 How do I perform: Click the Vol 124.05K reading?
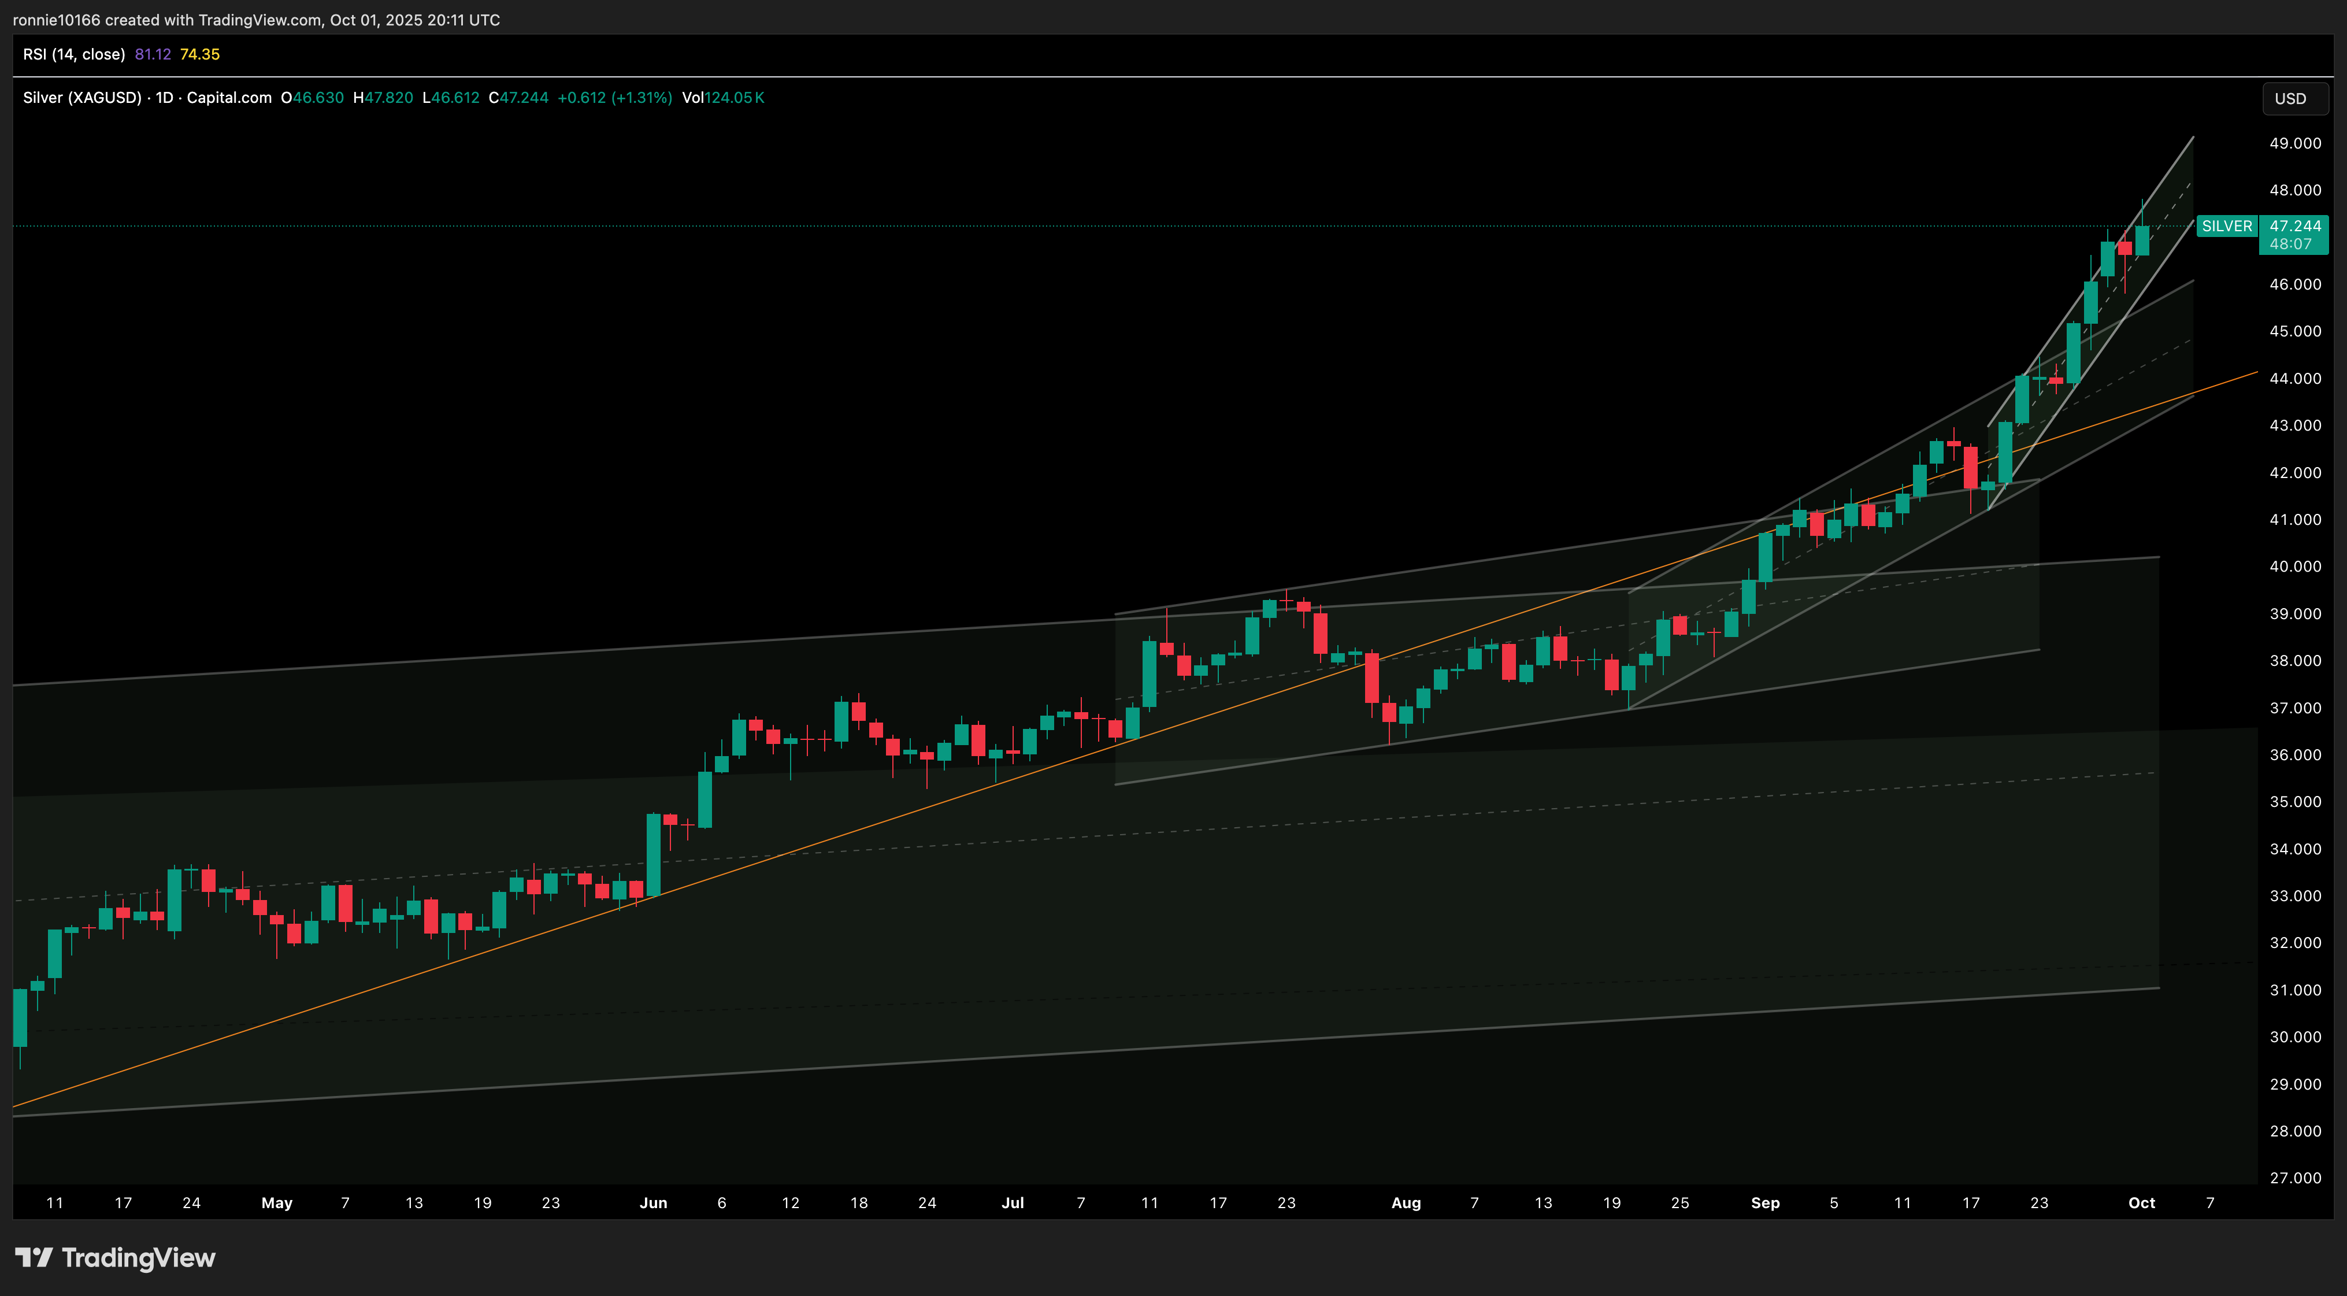pos(722,98)
